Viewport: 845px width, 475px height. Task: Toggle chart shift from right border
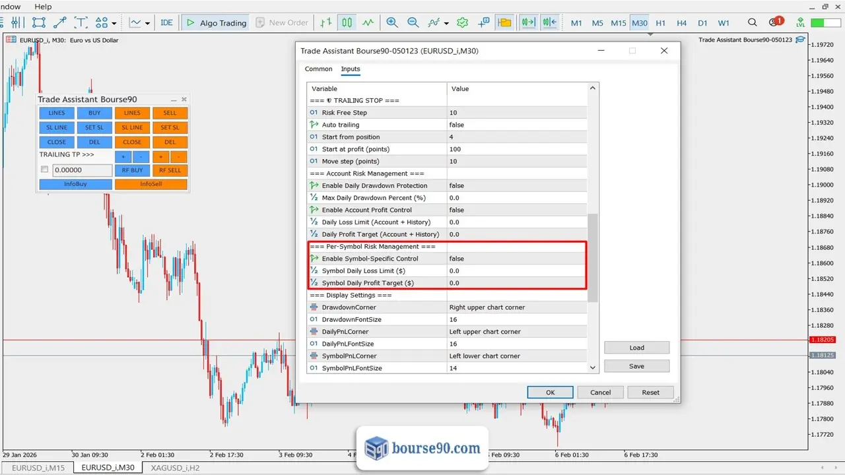tap(549, 22)
